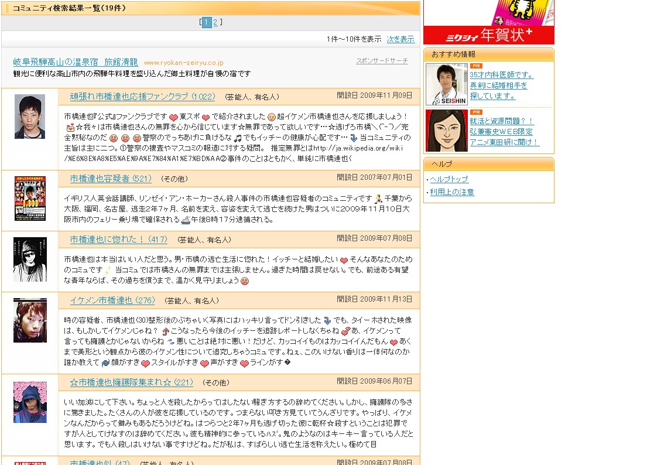Viewport: 647px width, 465px height.
Task: Click the SEISHIN doctor ad photo
Action: pos(447,84)
